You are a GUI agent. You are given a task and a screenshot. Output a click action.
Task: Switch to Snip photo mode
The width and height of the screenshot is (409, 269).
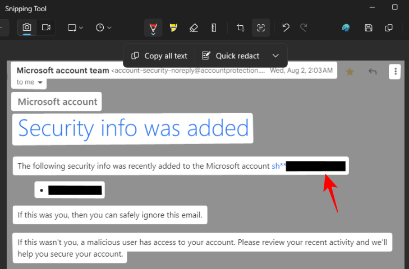(27, 27)
